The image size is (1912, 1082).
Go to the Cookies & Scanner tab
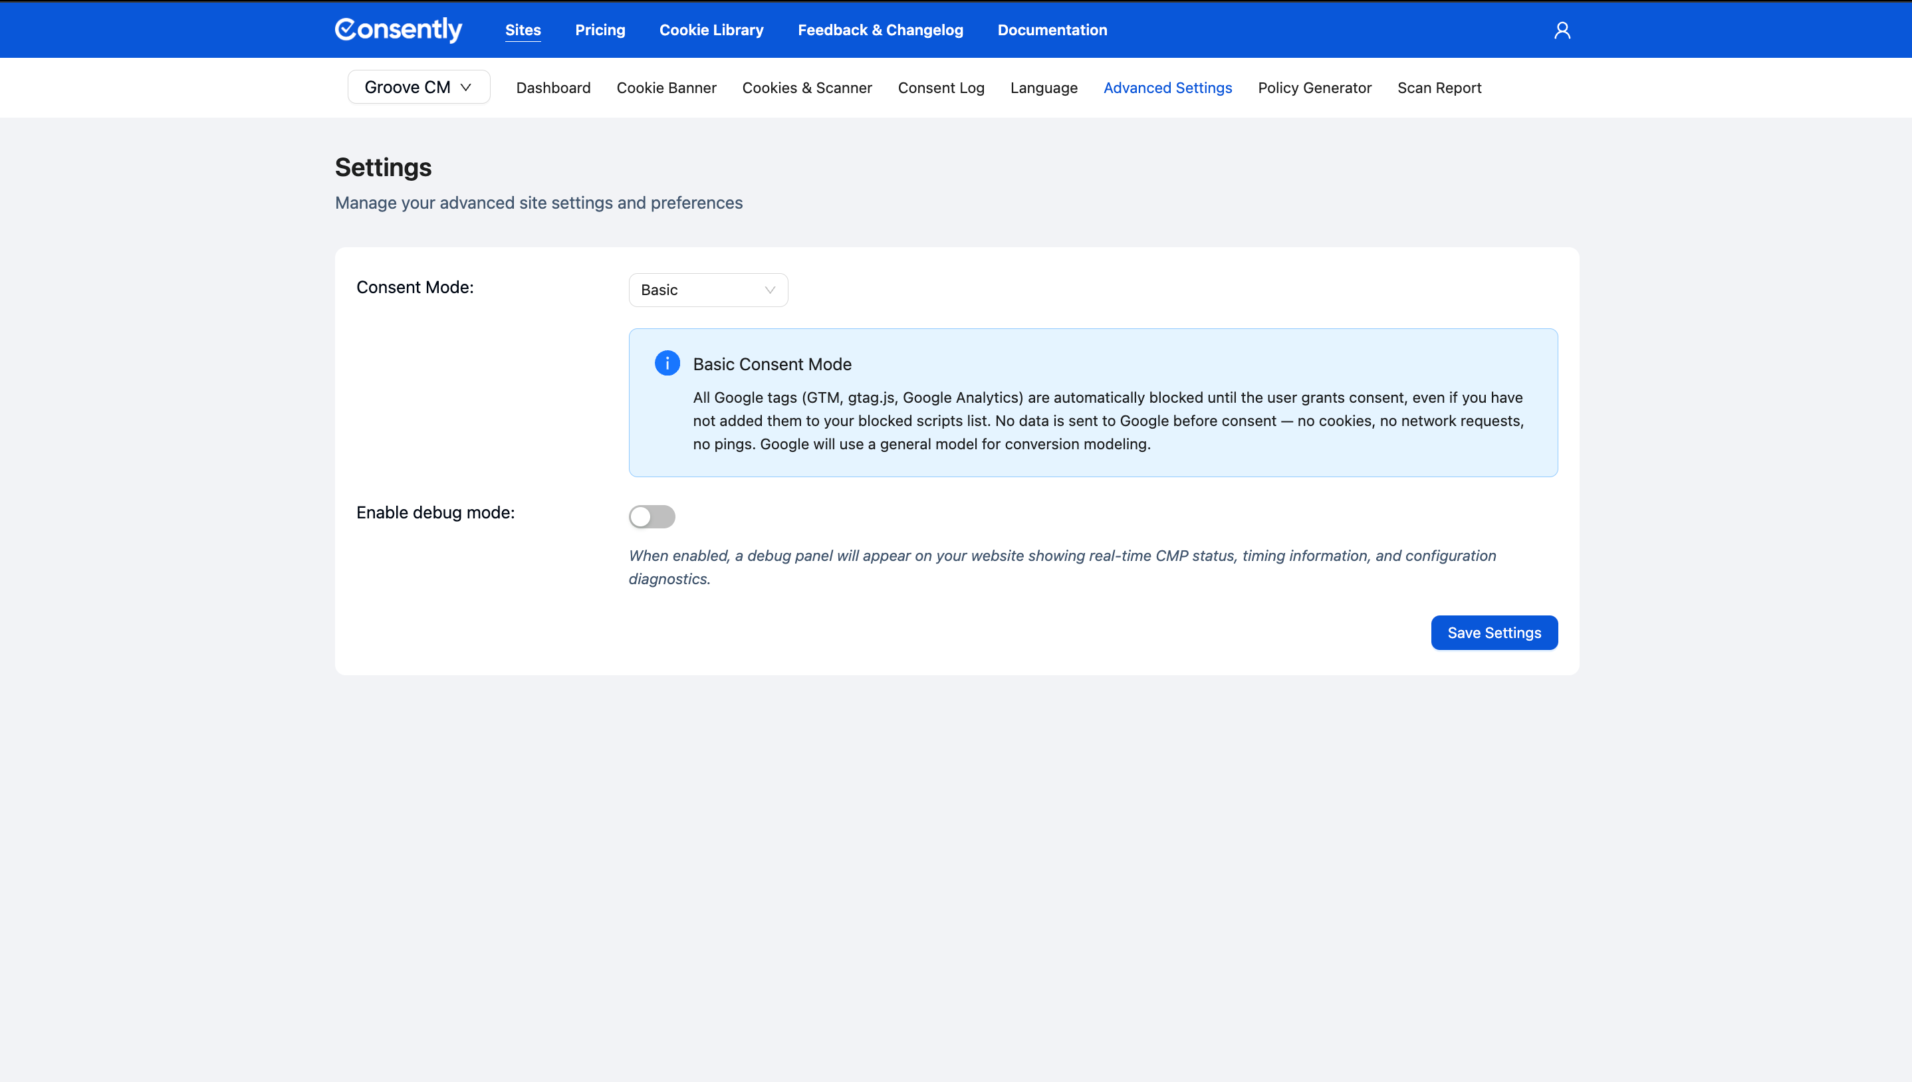coord(806,88)
